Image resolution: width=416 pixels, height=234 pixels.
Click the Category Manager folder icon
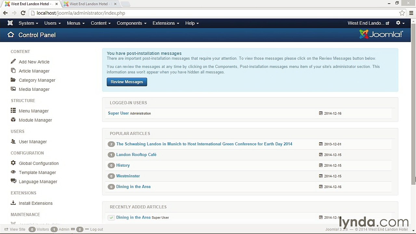point(13,80)
